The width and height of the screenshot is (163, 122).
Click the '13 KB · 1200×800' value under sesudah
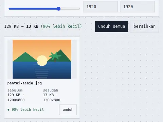click(x=52, y=98)
